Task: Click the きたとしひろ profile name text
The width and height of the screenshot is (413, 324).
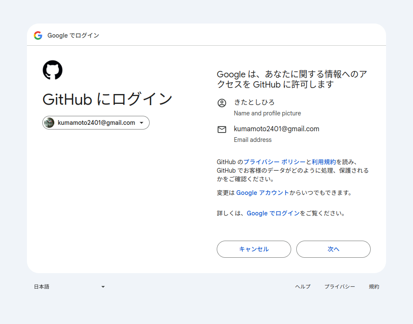Action: pyautogui.click(x=254, y=102)
